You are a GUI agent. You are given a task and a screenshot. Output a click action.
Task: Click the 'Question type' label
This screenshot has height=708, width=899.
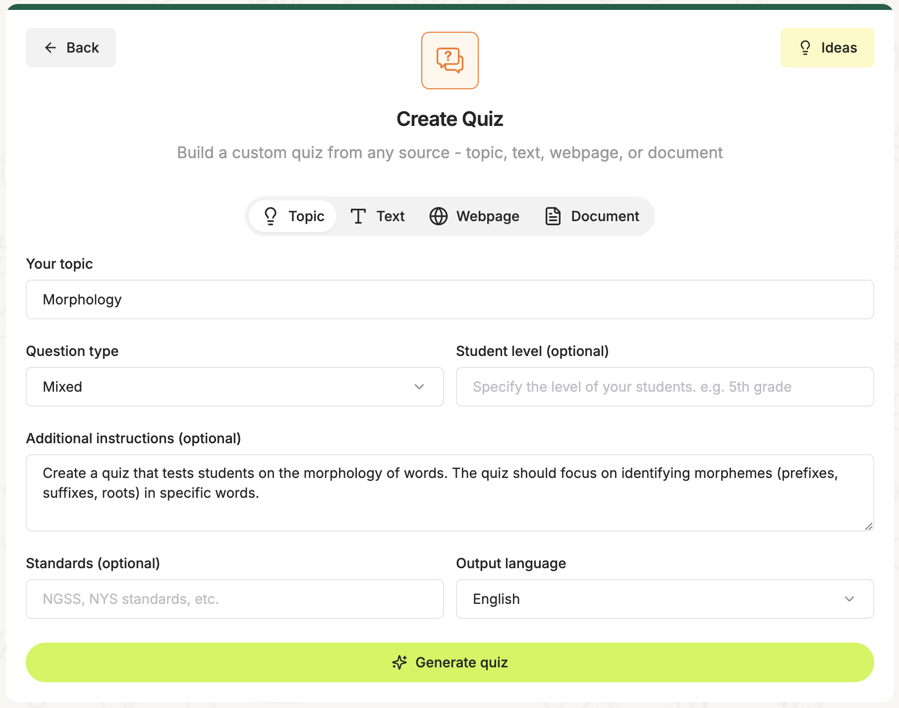[x=72, y=351]
